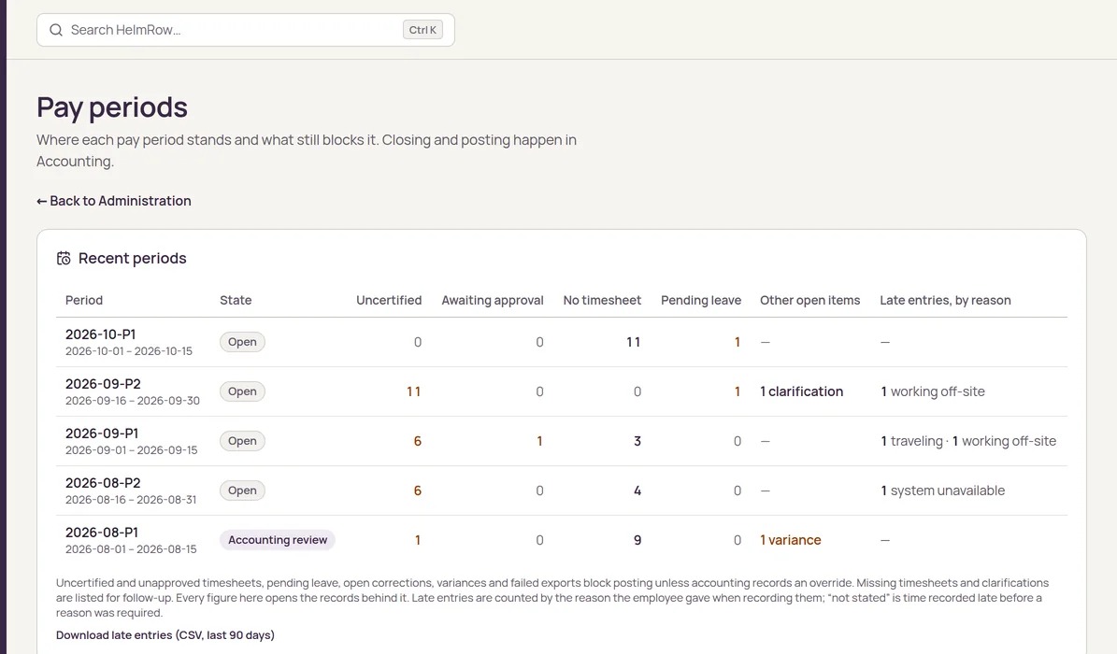Click the search magnifier icon
Viewport: 1117px width, 654px height.
pos(55,30)
